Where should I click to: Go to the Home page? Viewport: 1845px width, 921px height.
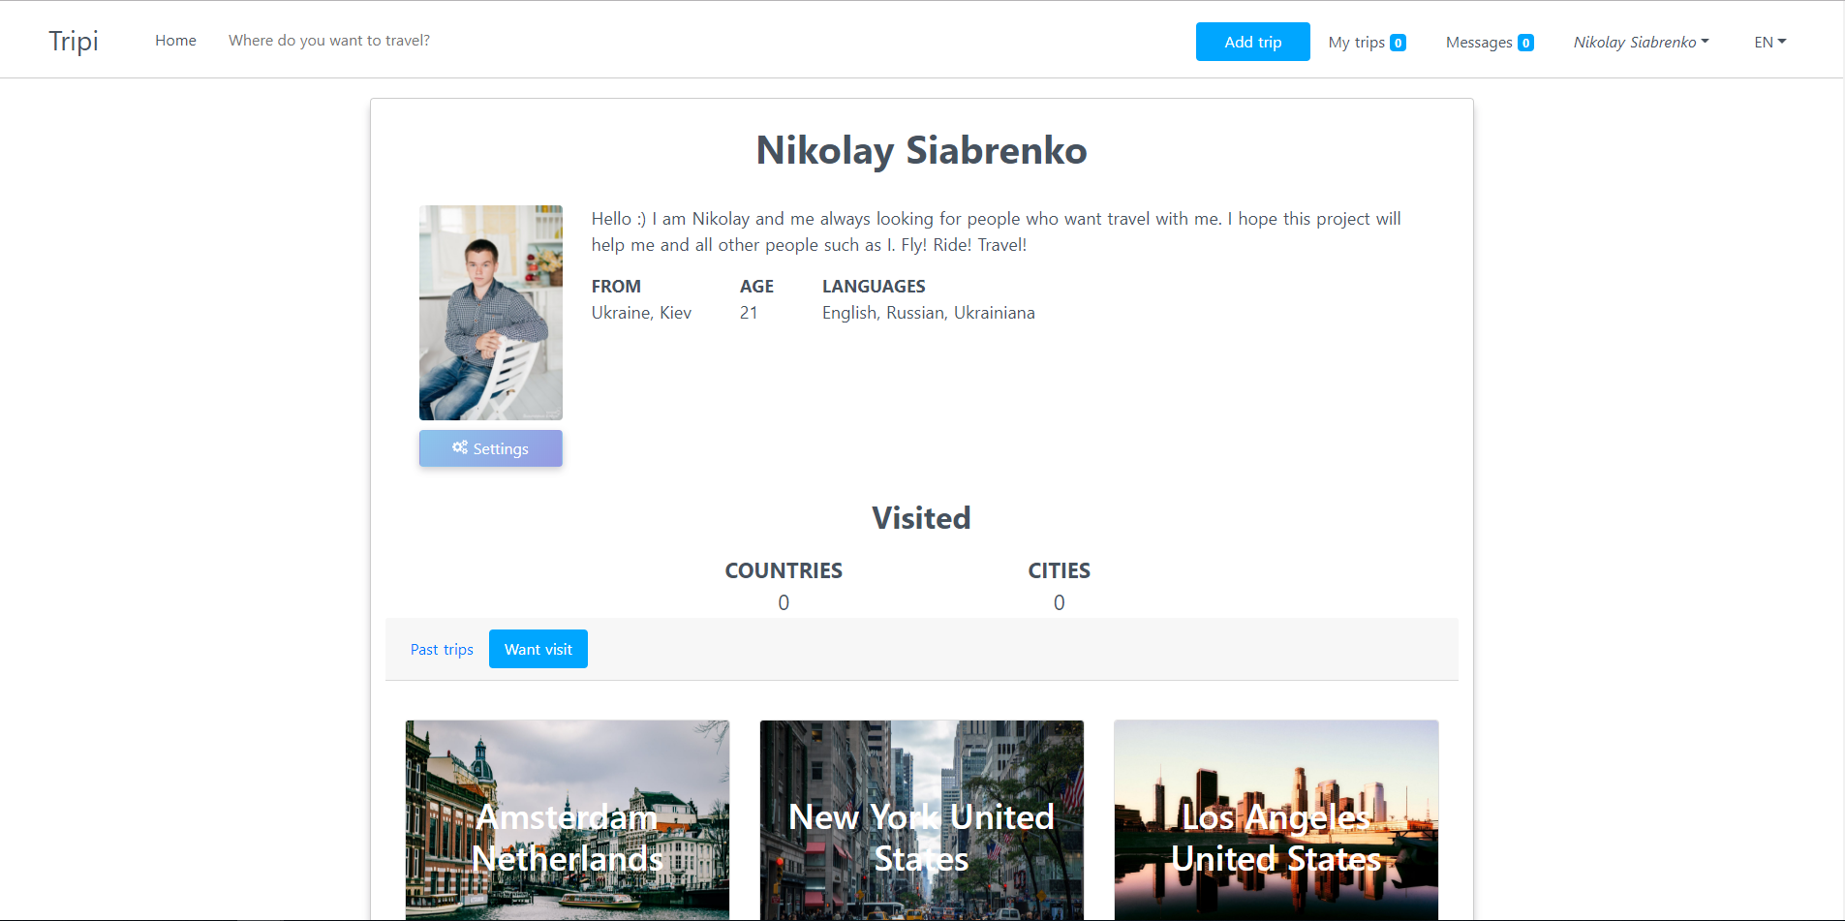(175, 41)
